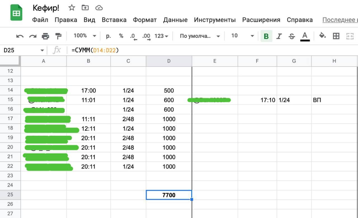Open cell borders options
The width and height of the screenshot is (358, 218).
336,36
